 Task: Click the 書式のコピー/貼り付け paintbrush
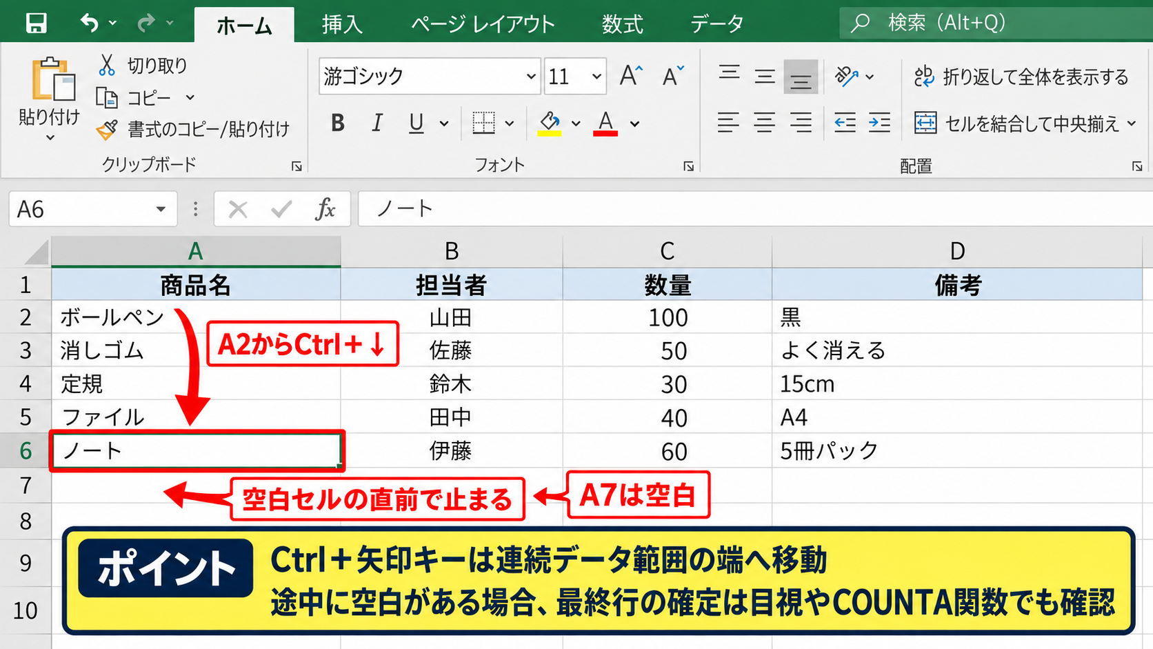click(106, 129)
